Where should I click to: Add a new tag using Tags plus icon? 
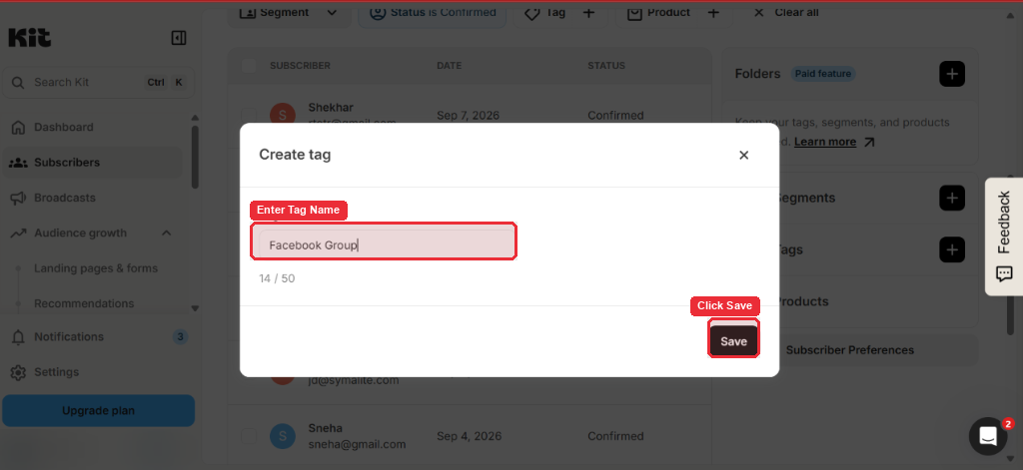click(952, 249)
